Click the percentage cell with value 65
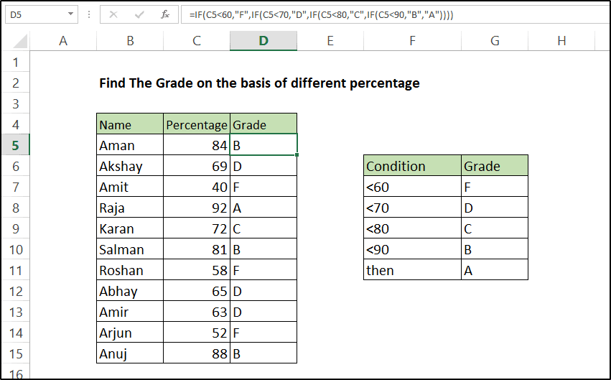 tap(197, 291)
